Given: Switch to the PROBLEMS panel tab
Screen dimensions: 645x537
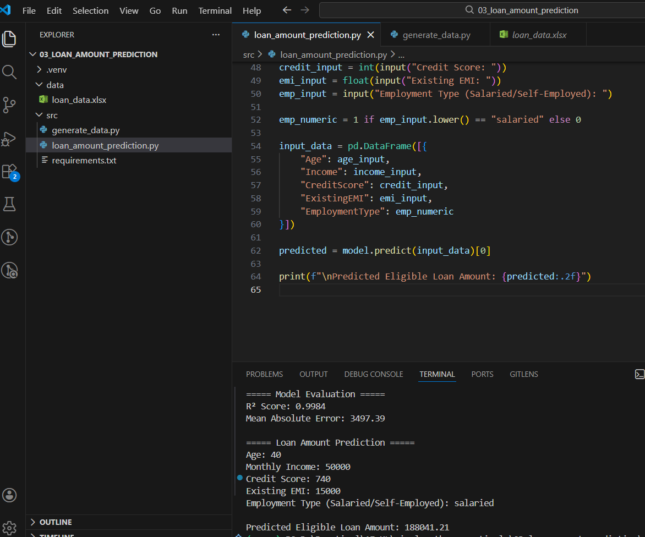Looking at the screenshot, I should click(264, 374).
